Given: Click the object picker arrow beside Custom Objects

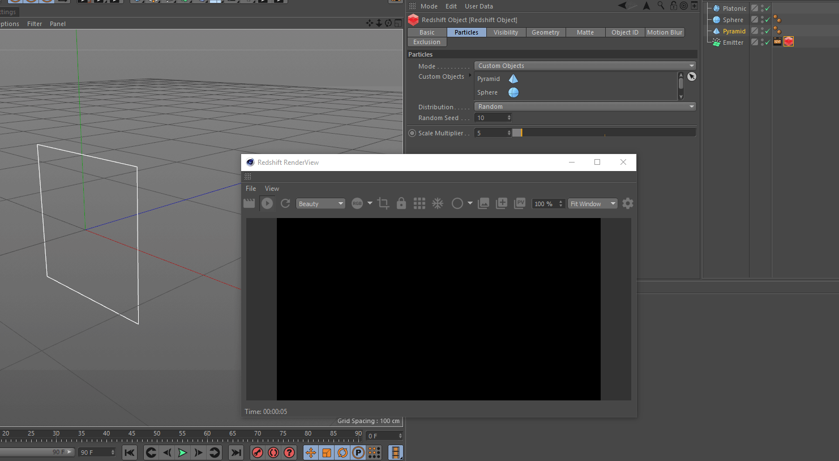Looking at the screenshot, I should pyautogui.click(x=691, y=76).
